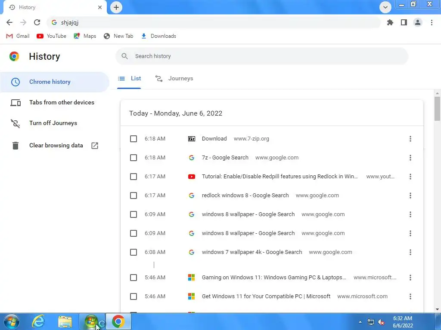Open the tab search chevron in title bar
The height and width of the screenshot is (330, 441).
[385, 7]
